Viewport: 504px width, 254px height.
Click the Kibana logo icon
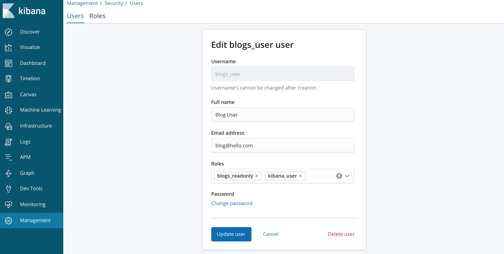pos(9,11)
